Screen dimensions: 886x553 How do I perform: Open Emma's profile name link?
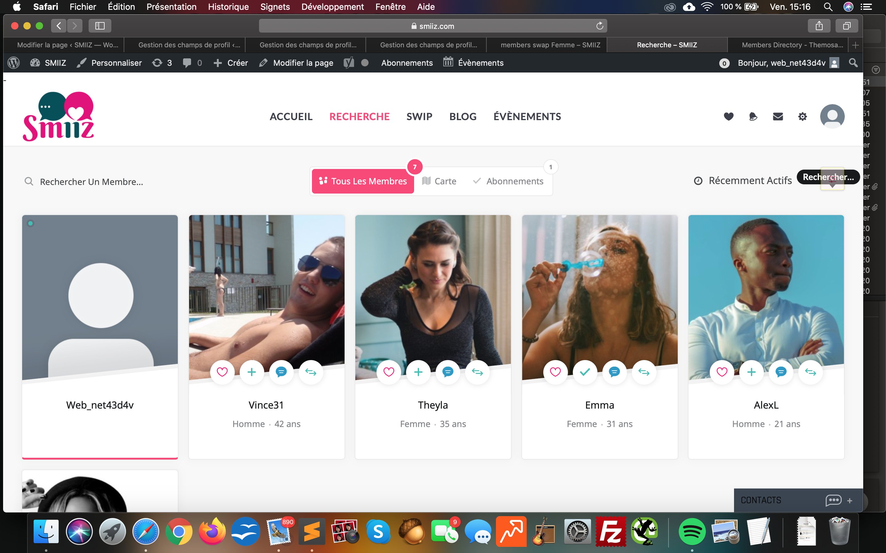(x=600, y=405)
